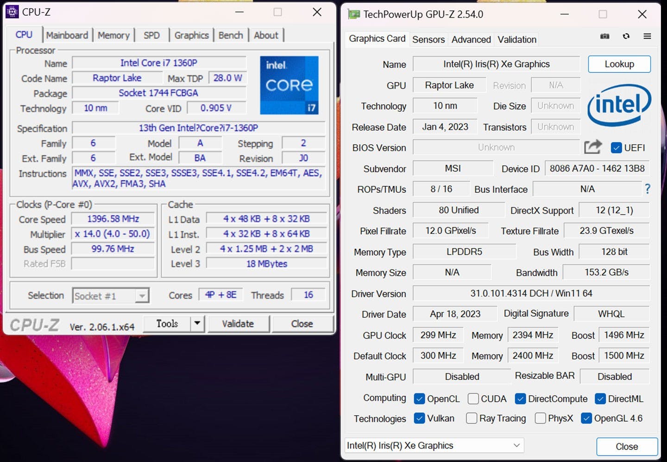The width and height of the screenshot is (667, 462).
Task: Click the Bus Speed value 99.76 MHz
Action: (x=113, y=249)
